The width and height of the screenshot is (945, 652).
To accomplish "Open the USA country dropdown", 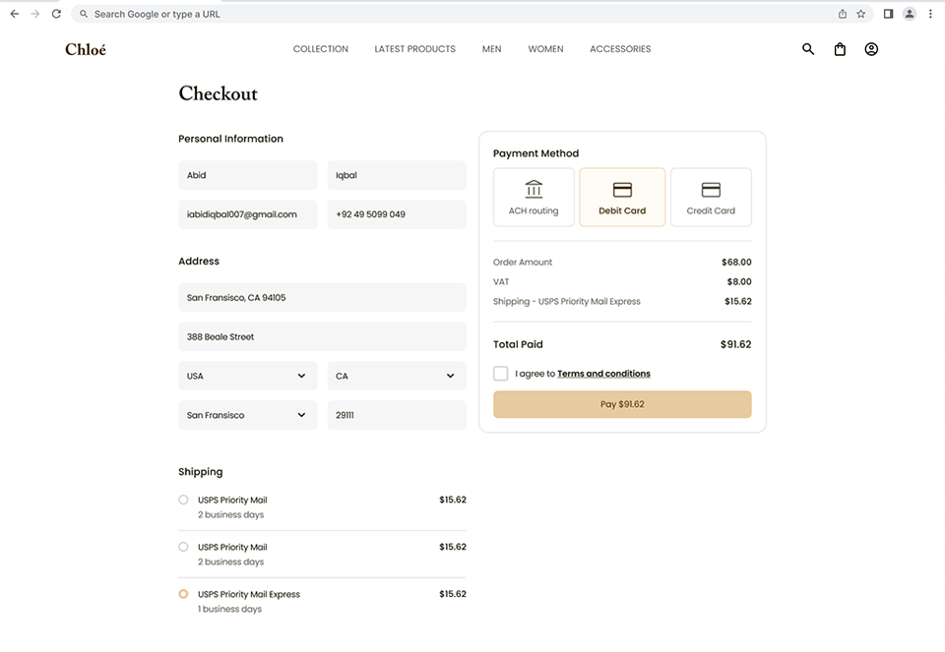I will (247, 376).
